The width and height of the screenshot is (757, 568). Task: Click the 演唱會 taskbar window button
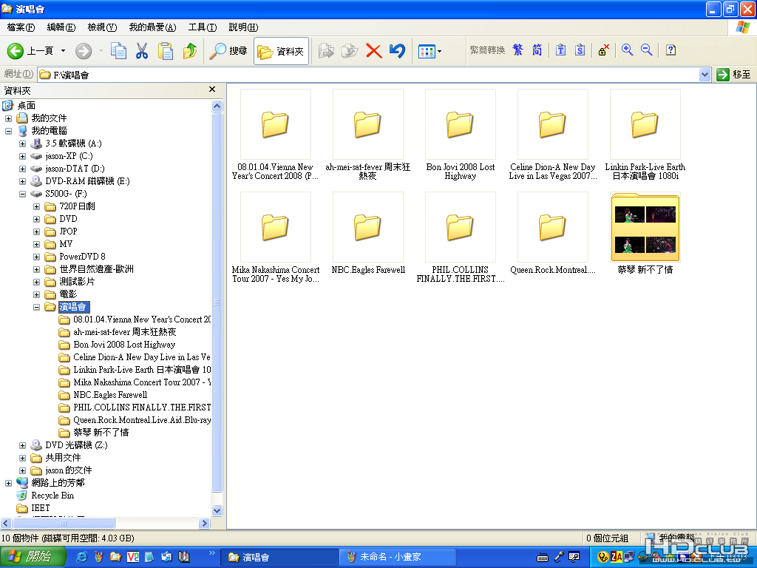tap(280, 557)
